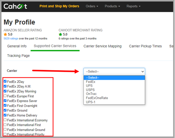This screenshot has width=175, height=138.
Task: Go to Print and Ship My Orders
Action: [x=59, y=6]
